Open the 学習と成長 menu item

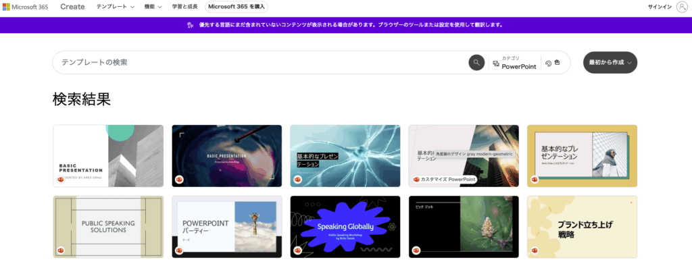pyautogui.click(x=184, y=7)
